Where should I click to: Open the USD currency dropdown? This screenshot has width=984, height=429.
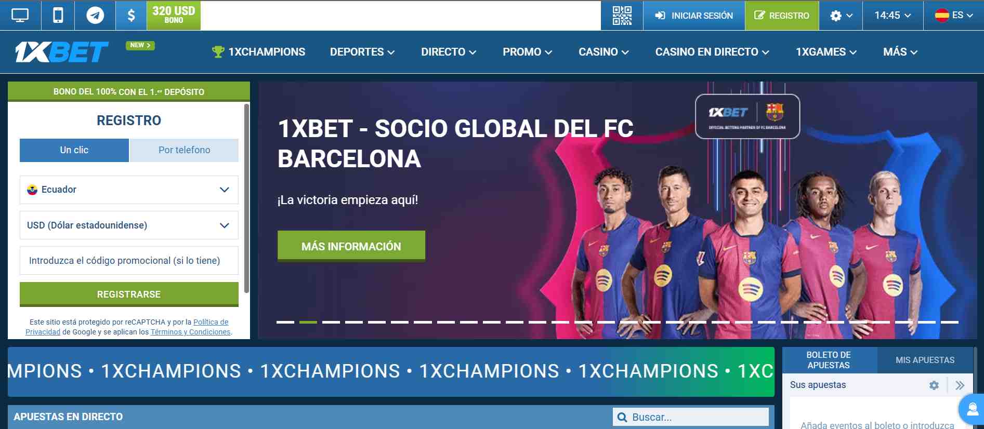(x=129, y=225)
